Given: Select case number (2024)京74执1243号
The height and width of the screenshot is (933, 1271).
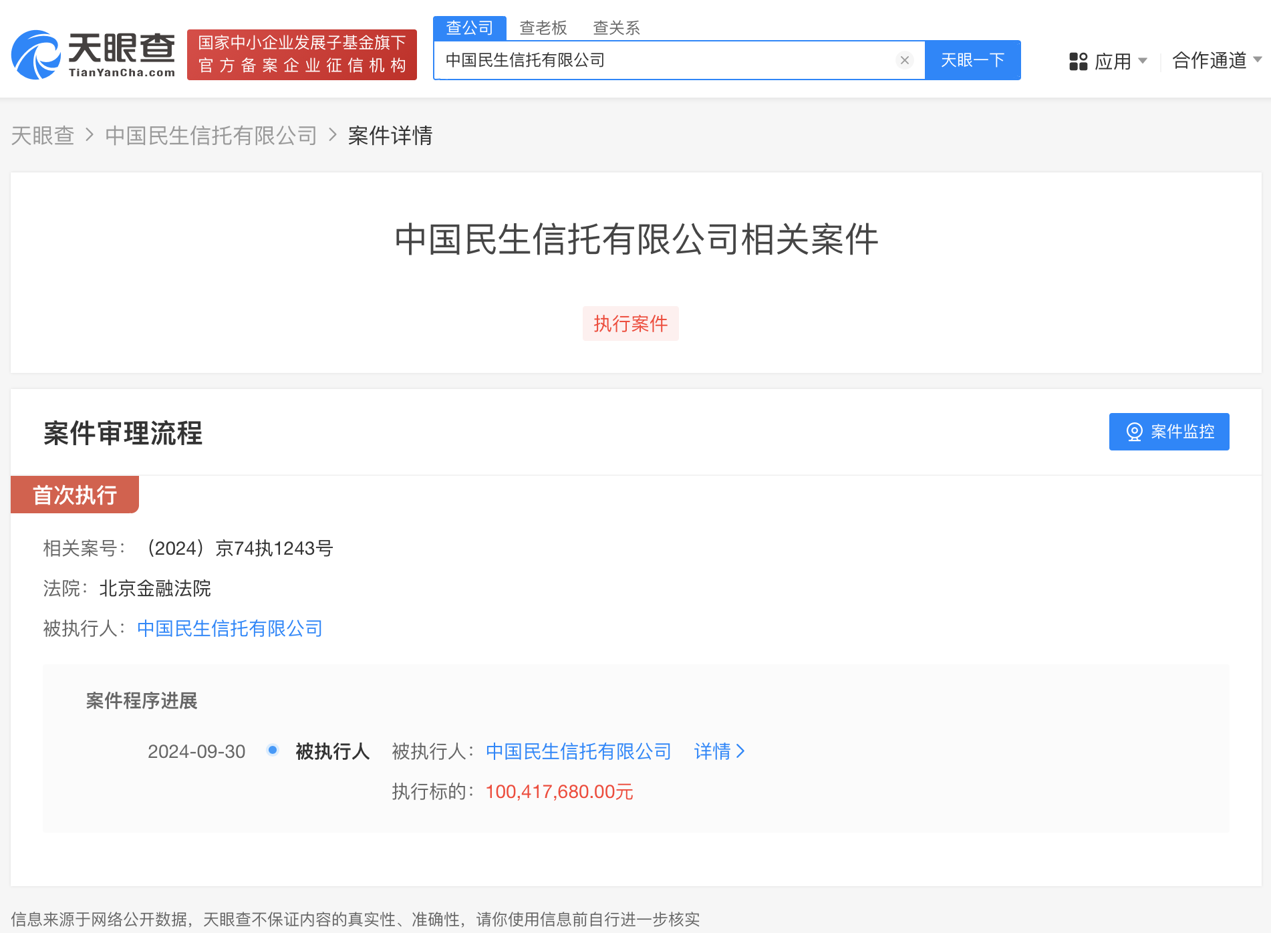Looking at the screenshot, I should pyautogui.click(x=239, y=548).
